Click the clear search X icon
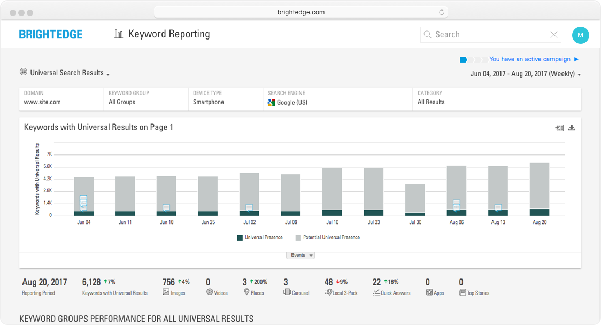Image resolution: width=601 pixels, height=325 pixels. point(554,35)
